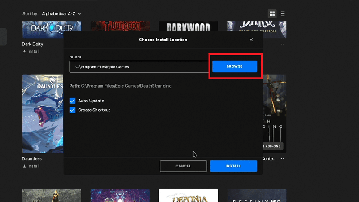Click the 3 ADD-ONS badge

273,146
